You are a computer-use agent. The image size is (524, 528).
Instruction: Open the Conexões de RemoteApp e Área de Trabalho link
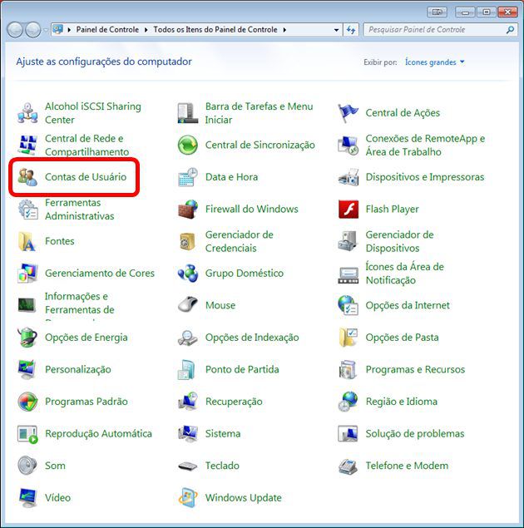coord(425,146)
